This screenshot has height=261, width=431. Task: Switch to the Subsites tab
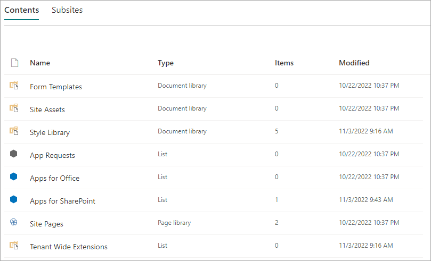coord(67,10)
